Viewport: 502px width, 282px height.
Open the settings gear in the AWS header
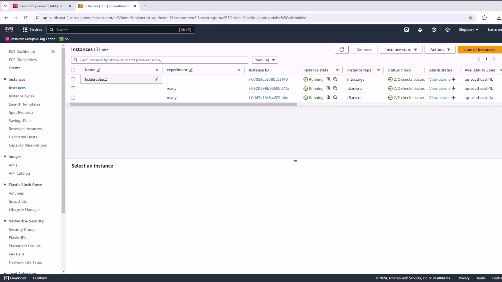(447, 30)
